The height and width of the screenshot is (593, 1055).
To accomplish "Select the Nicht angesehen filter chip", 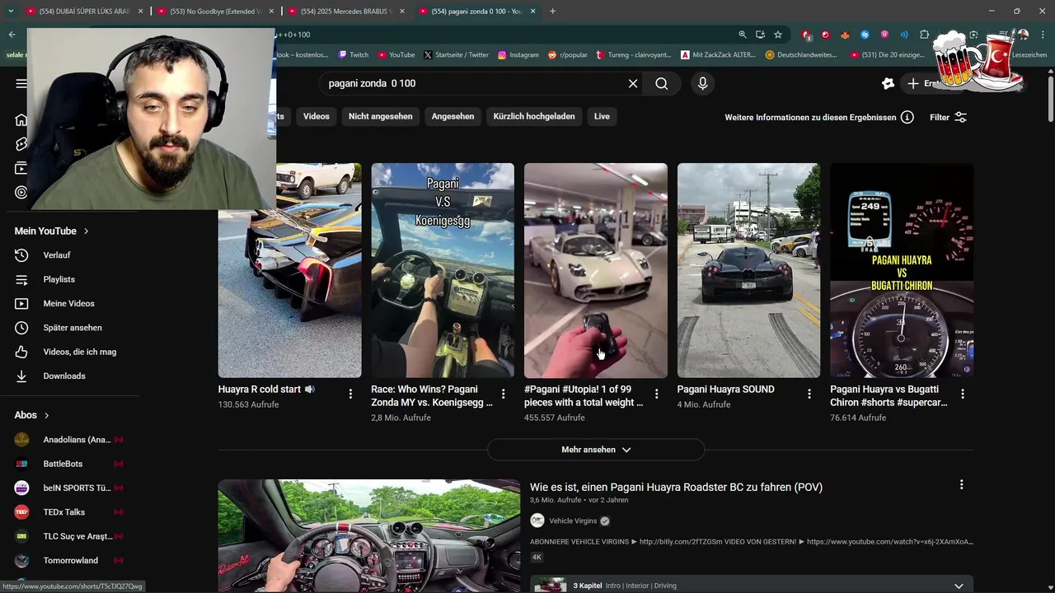I will [x=380, y=116].
